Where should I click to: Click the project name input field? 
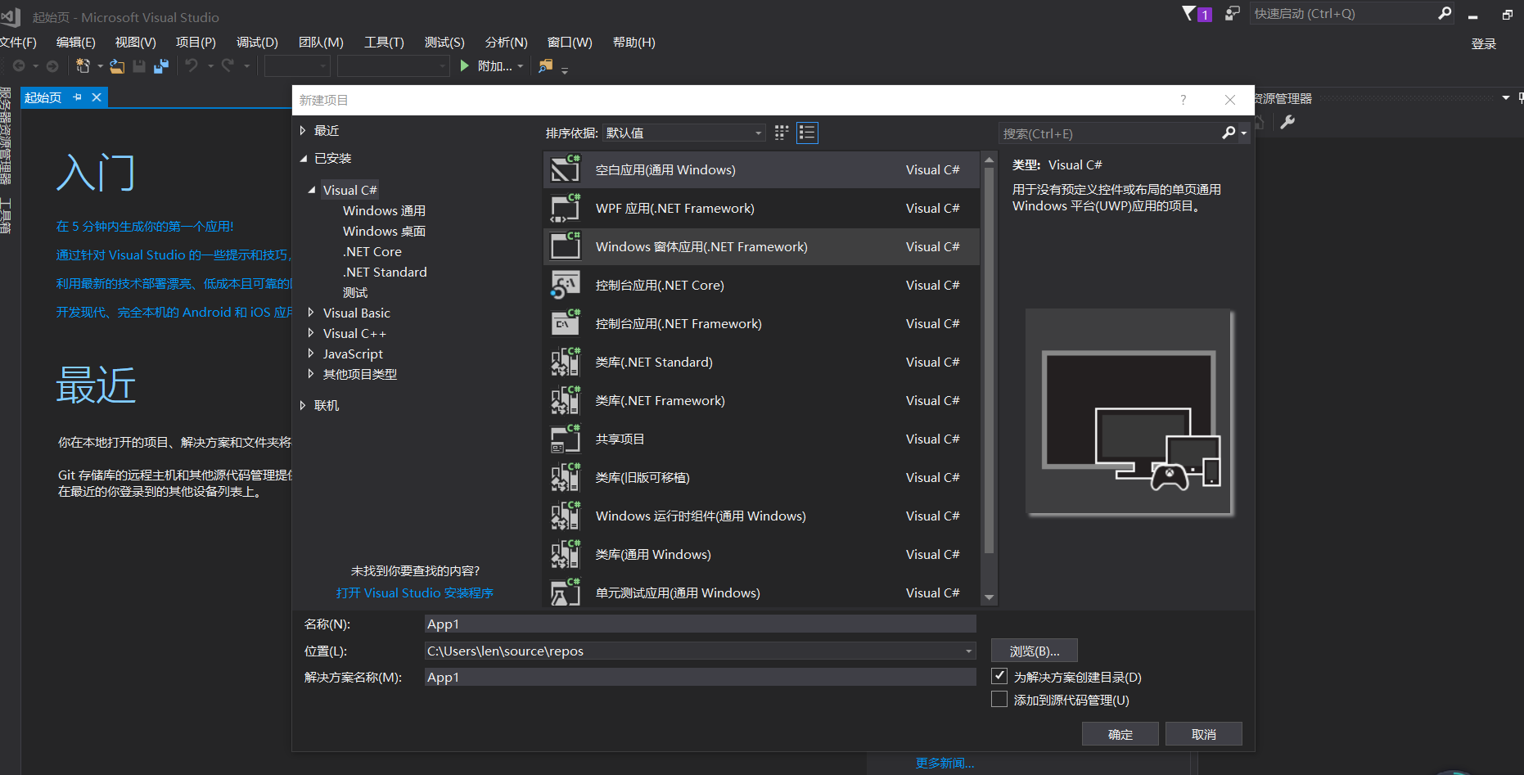(x=700, y=624)
